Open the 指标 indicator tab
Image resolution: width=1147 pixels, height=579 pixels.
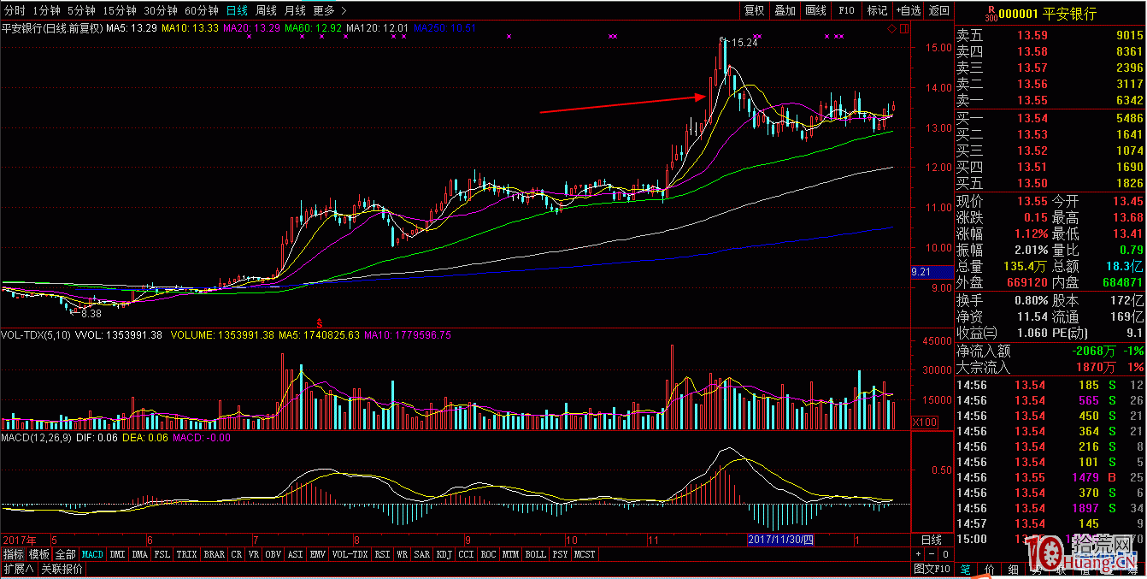(x=13, y=554)
